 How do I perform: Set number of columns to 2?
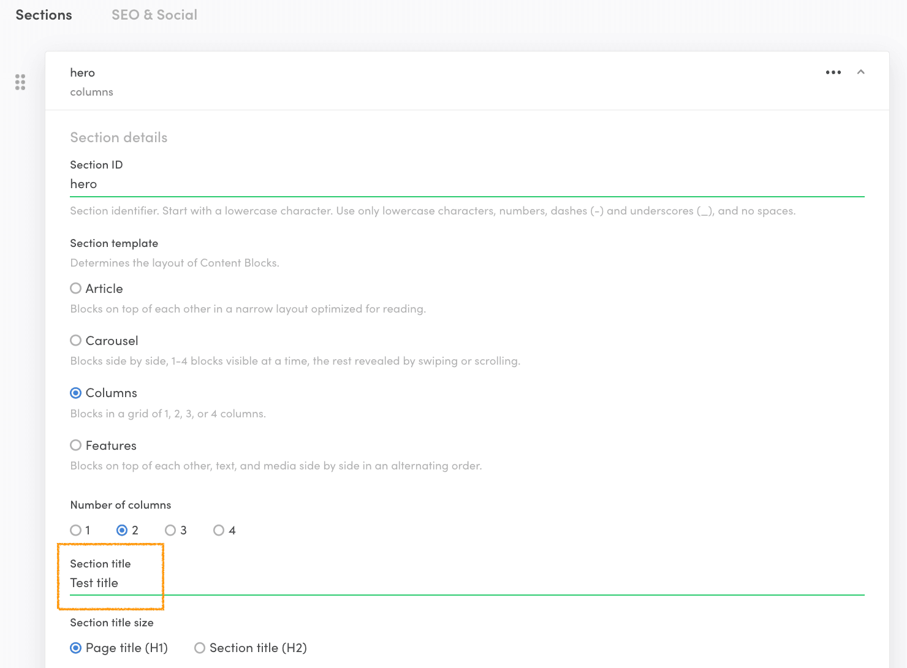122,531
